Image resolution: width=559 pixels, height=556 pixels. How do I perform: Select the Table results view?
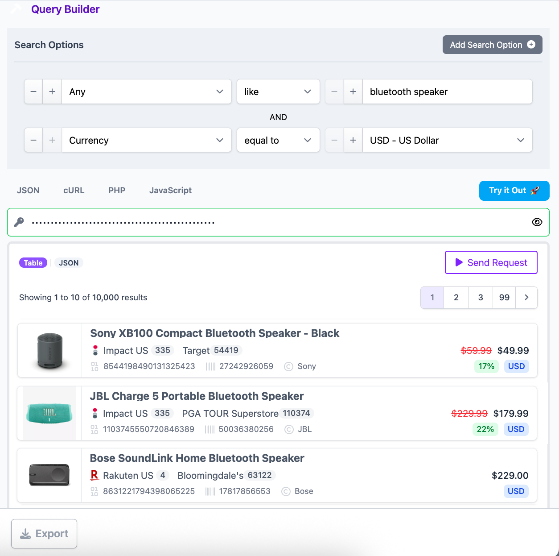click(33, 263)
